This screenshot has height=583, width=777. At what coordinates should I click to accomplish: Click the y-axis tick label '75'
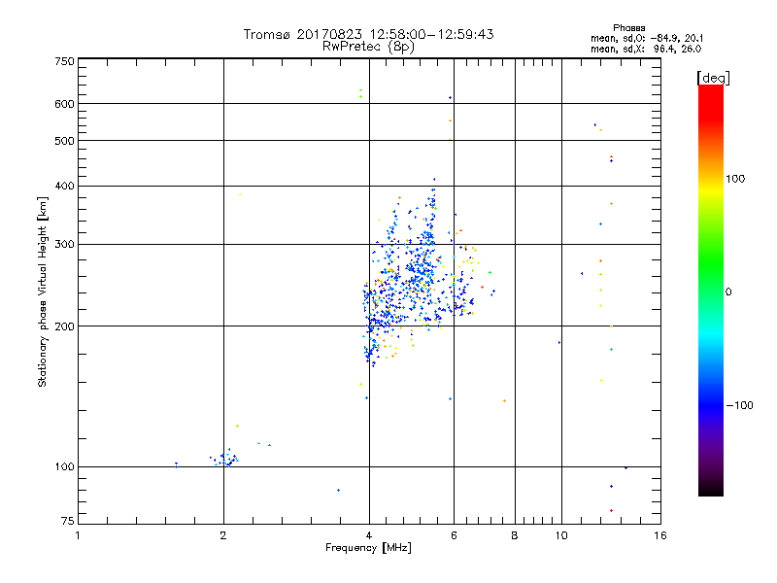coord(67,521)
